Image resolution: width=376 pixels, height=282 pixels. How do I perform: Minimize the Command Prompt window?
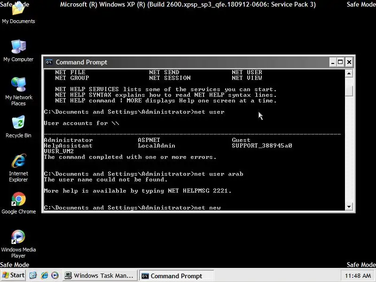pyautogui.click(x=332, y=63)
